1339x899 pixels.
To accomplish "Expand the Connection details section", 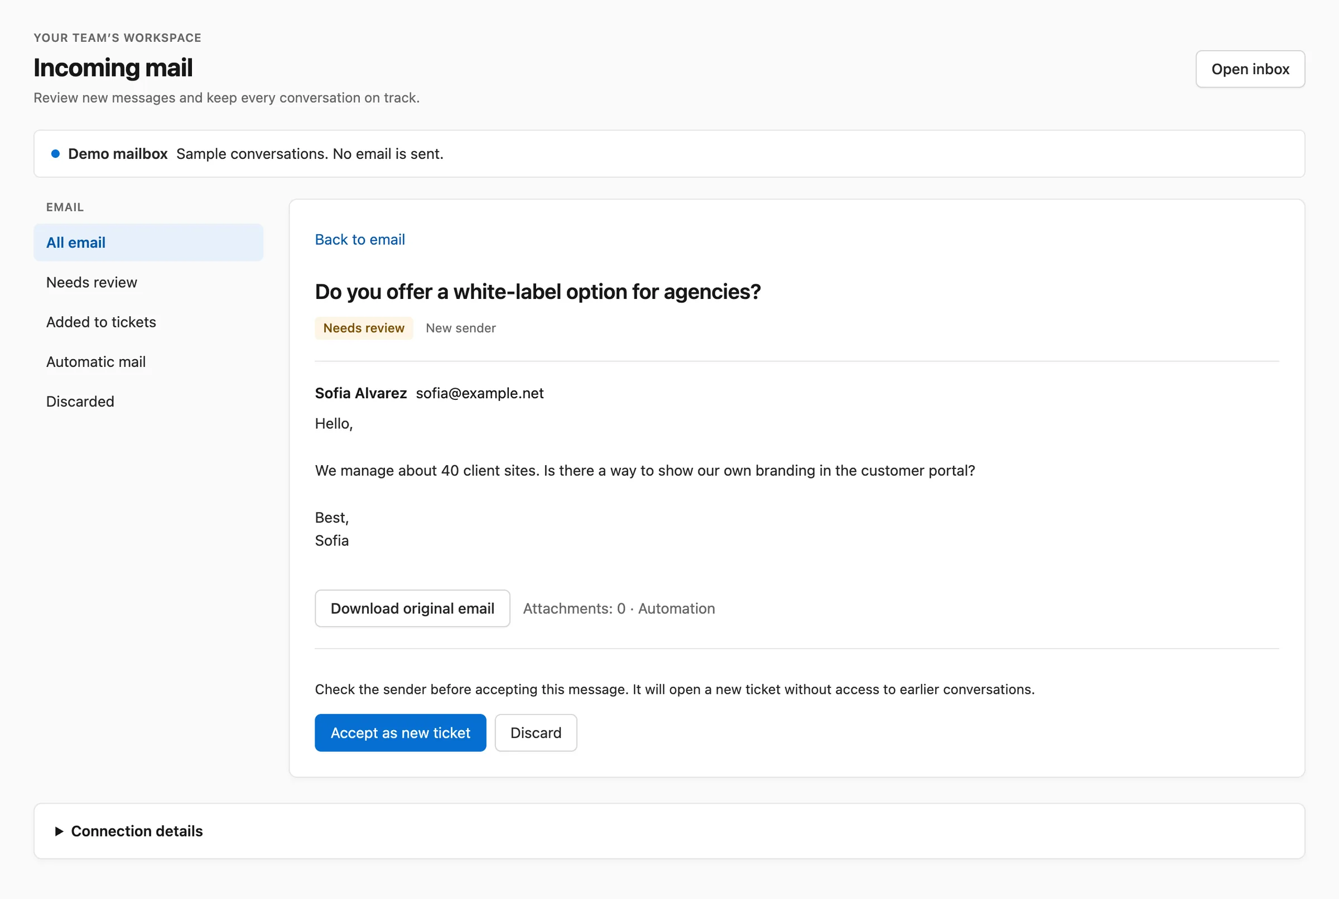I will pos(668,830).
